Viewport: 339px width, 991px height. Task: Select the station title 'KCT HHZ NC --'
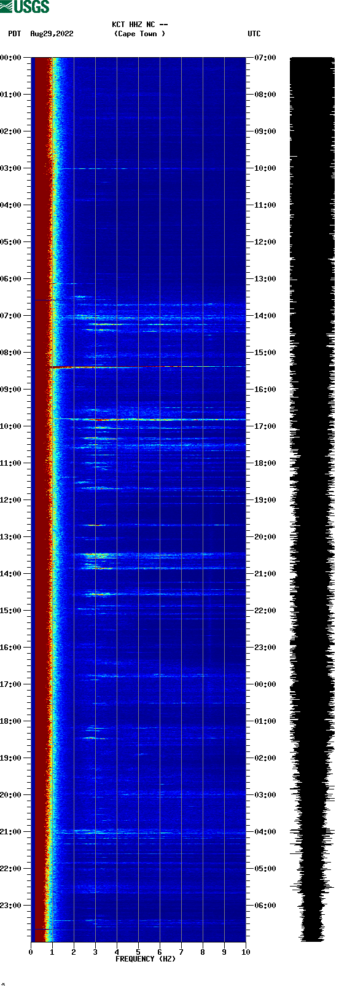(x=140, y=25)
